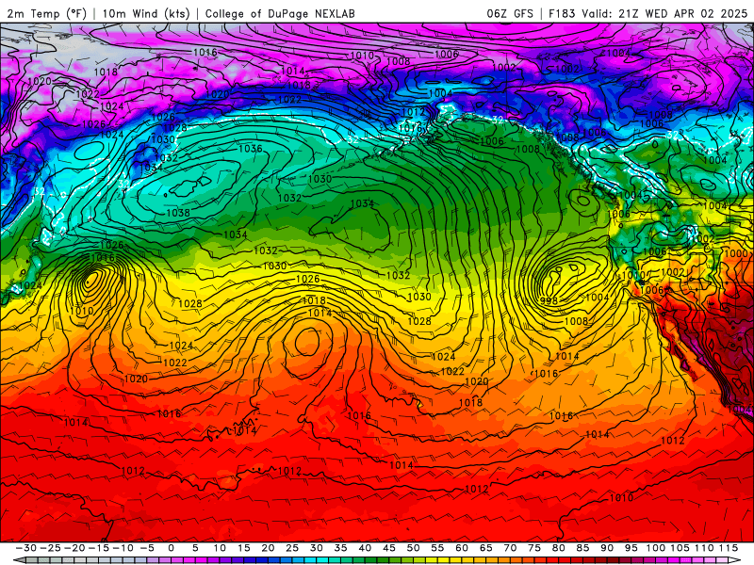Click the "80" value on the temperature scale
Image resolution: width=754 pixels, height=565 pixels.
click(558, 548)
